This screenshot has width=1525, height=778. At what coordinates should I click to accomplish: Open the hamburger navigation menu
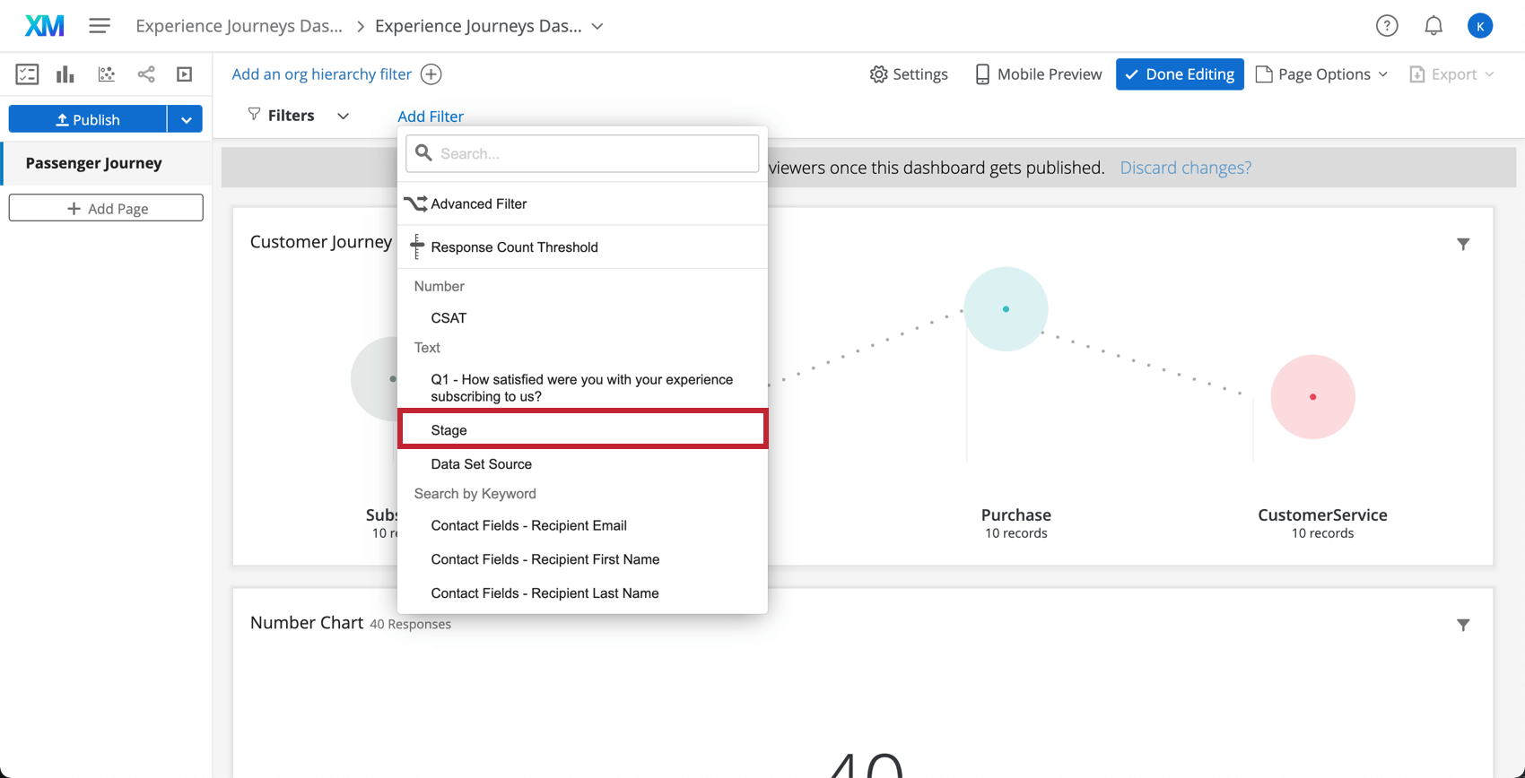100,26
